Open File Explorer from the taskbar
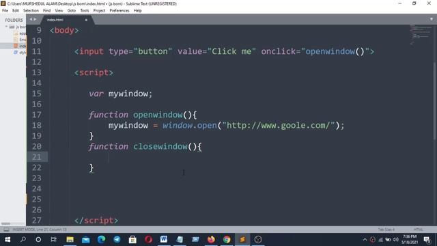The width and height of the screenshot is (437, 246). [70, 240]
